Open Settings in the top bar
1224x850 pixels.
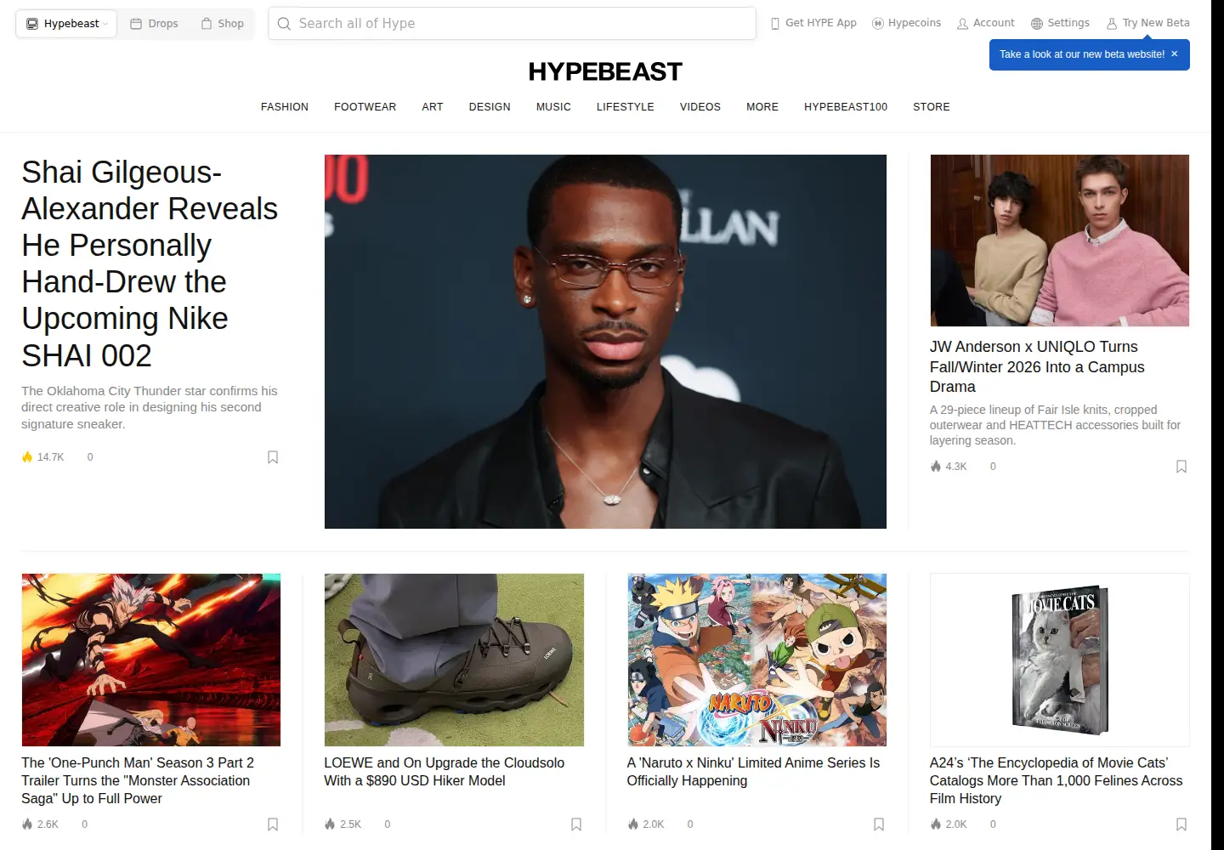[x=1060, y=23]
